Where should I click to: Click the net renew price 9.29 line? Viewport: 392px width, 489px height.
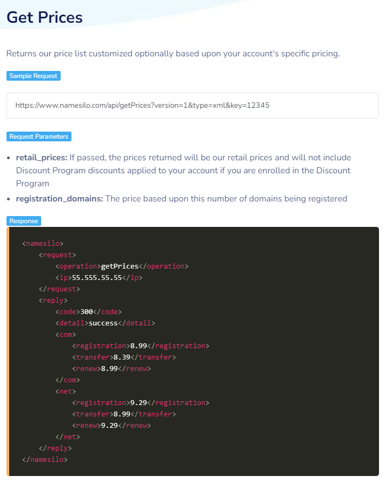112,426
